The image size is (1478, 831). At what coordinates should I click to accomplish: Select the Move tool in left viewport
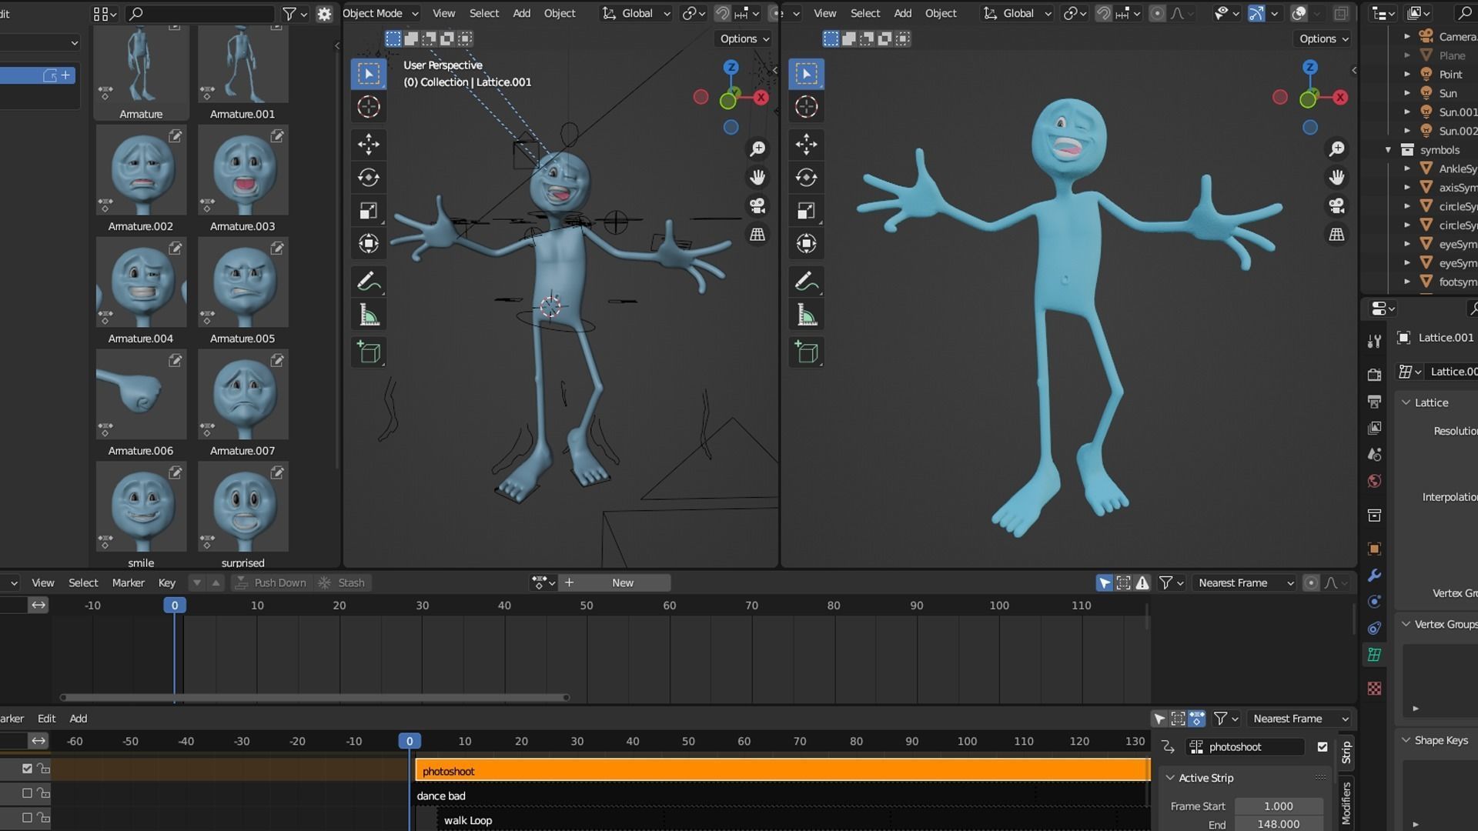369,144
